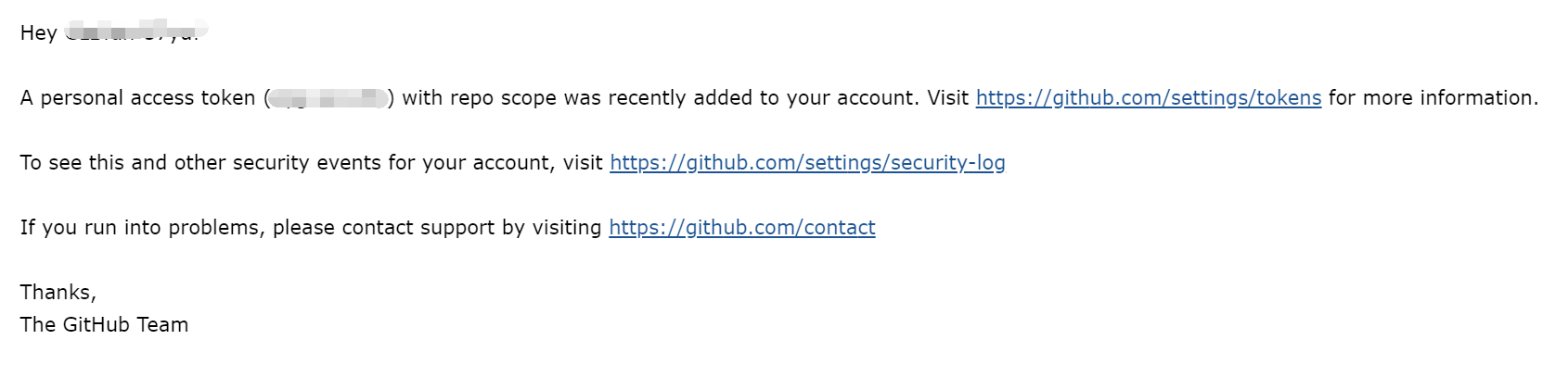This screenshot has height=390, width=1568.
Task: Click The GitHub Team signature
Action: tap(104, 325)
